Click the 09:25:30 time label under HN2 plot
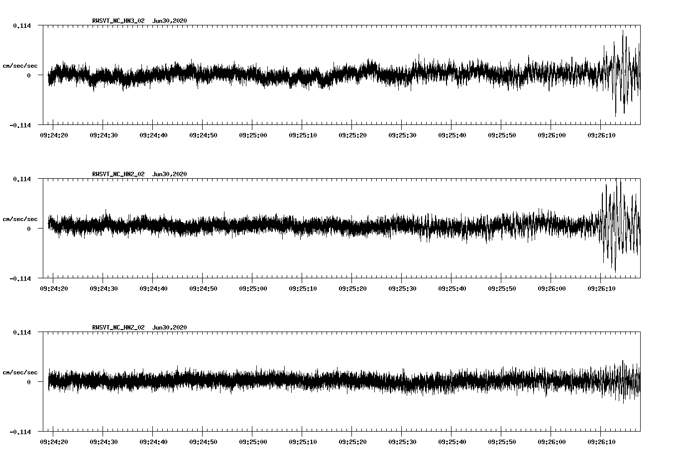 click(x=402, y=288)
